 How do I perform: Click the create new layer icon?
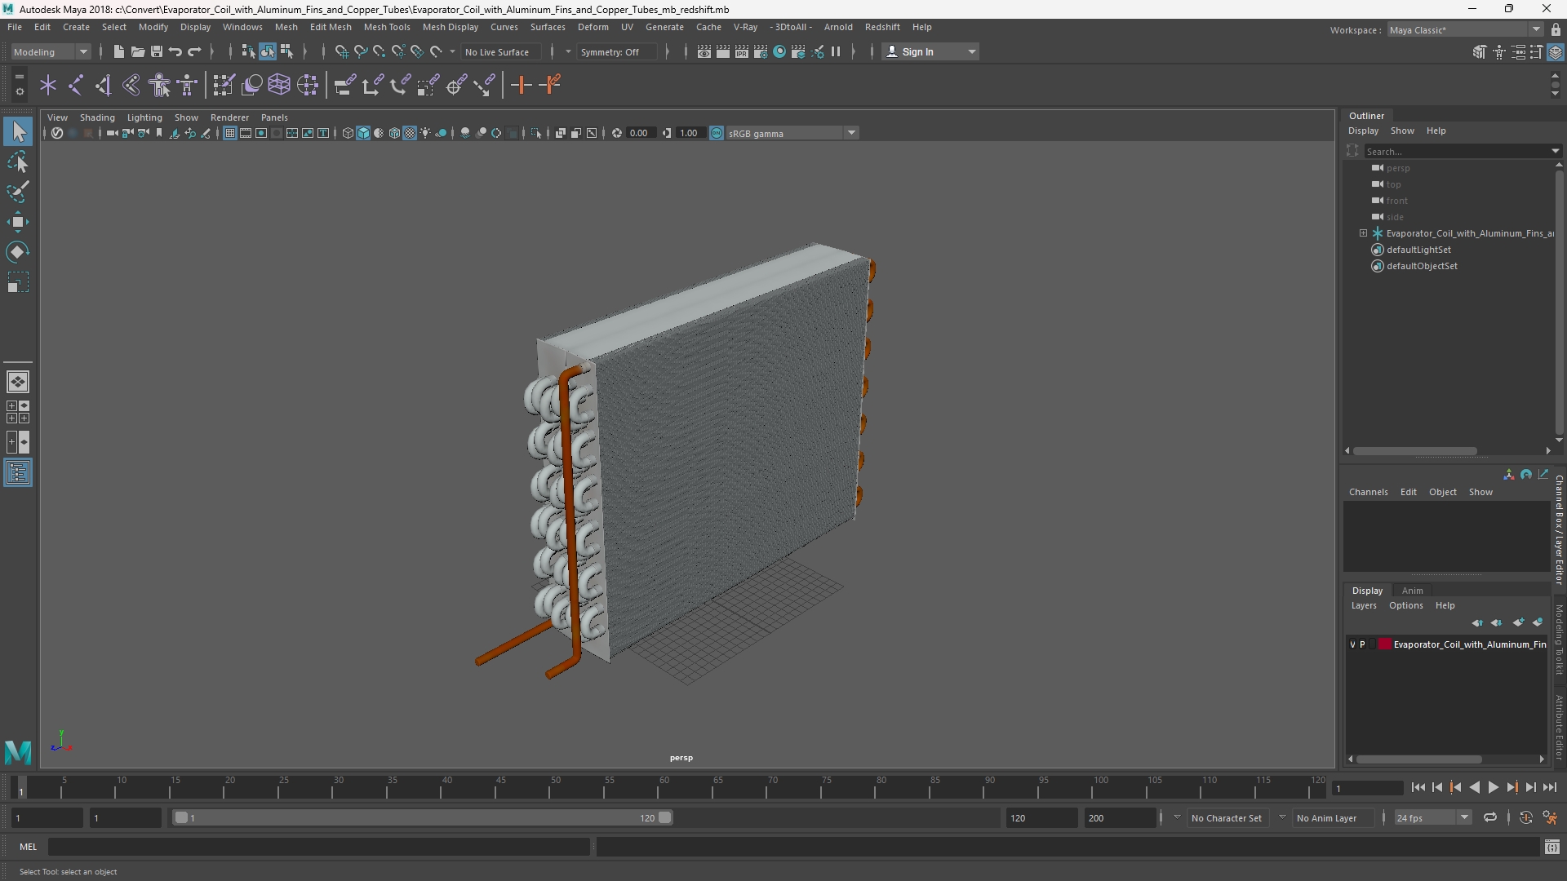coord(1518,622)
